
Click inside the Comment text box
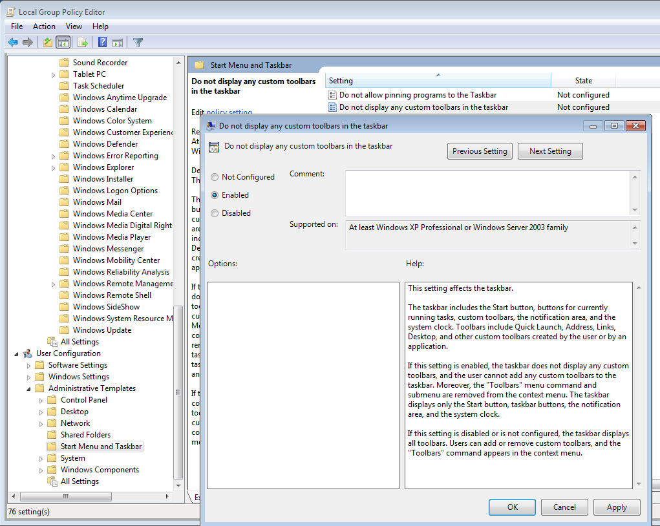click(x=487, y=193)
